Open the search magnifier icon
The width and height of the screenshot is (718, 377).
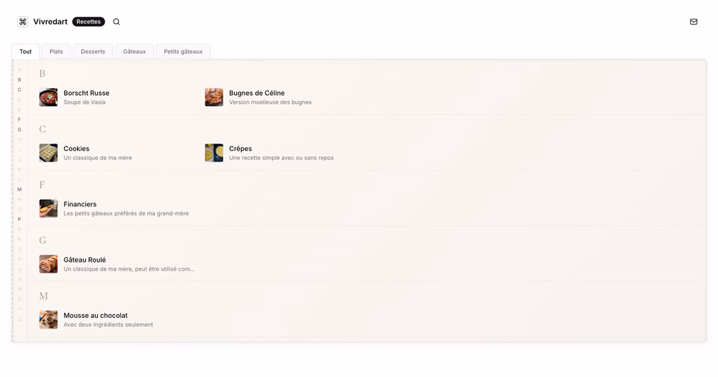[117, 22]
